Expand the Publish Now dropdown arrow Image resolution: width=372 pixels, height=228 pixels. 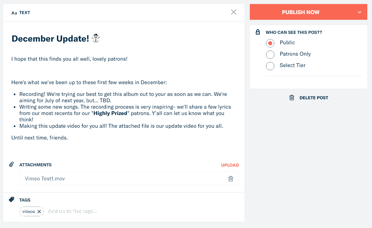tap(360, 12)
